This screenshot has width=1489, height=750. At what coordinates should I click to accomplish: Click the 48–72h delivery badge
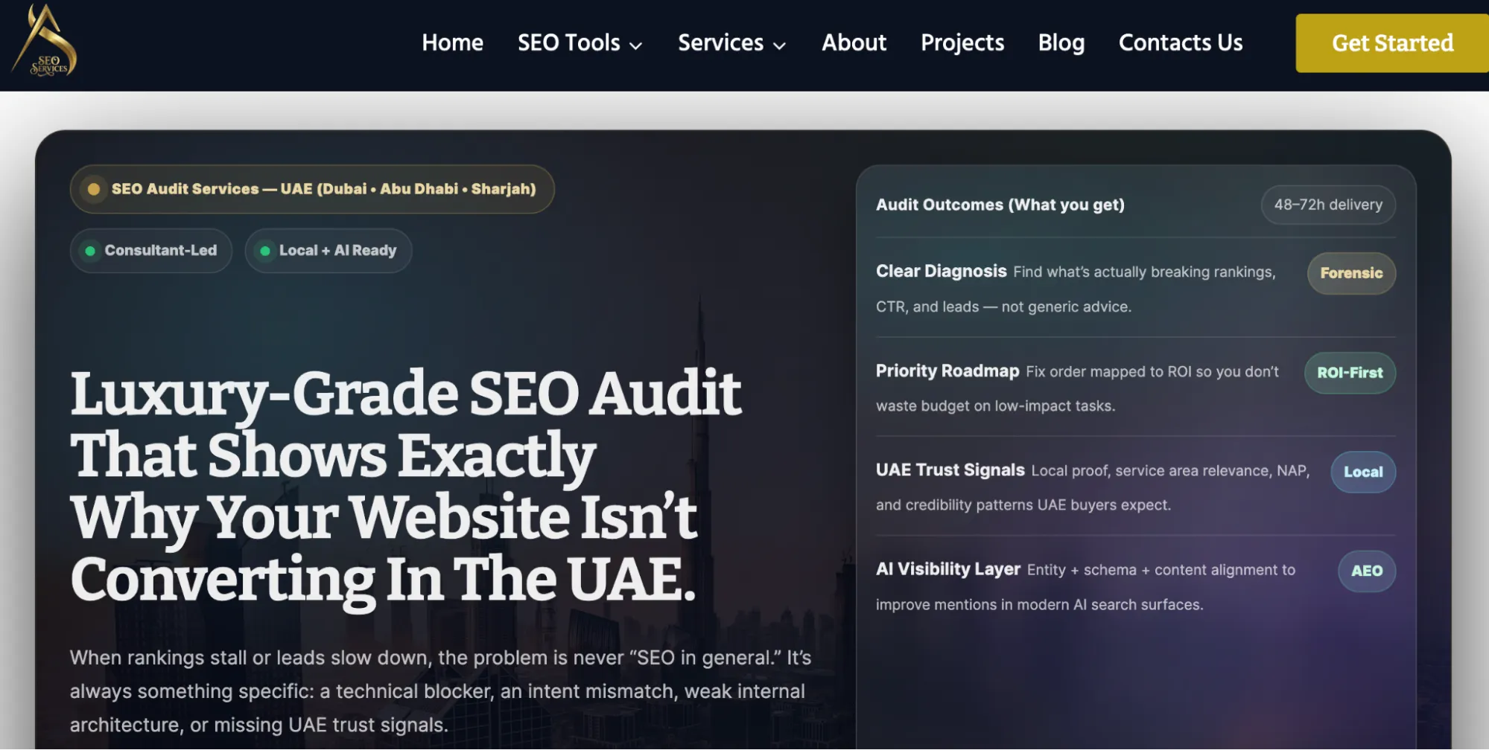[x=1327, y=205]
